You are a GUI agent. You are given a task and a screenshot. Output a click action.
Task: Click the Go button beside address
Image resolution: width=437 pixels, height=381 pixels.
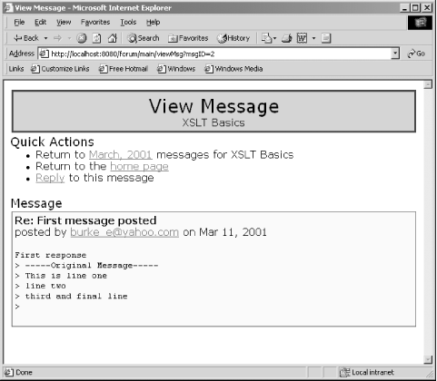[416, 54]
